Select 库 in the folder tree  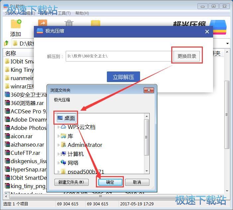pyautogui.click(x=70, y=136)
